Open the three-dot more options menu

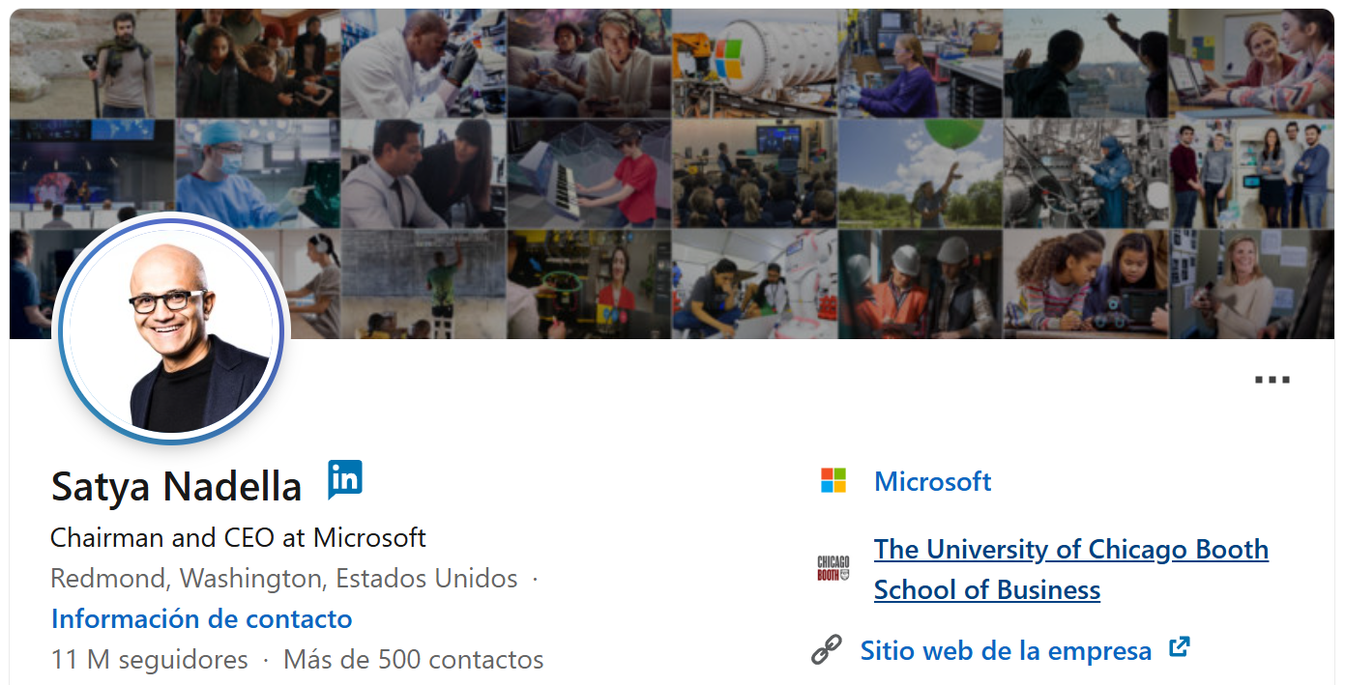[1272, 380]
